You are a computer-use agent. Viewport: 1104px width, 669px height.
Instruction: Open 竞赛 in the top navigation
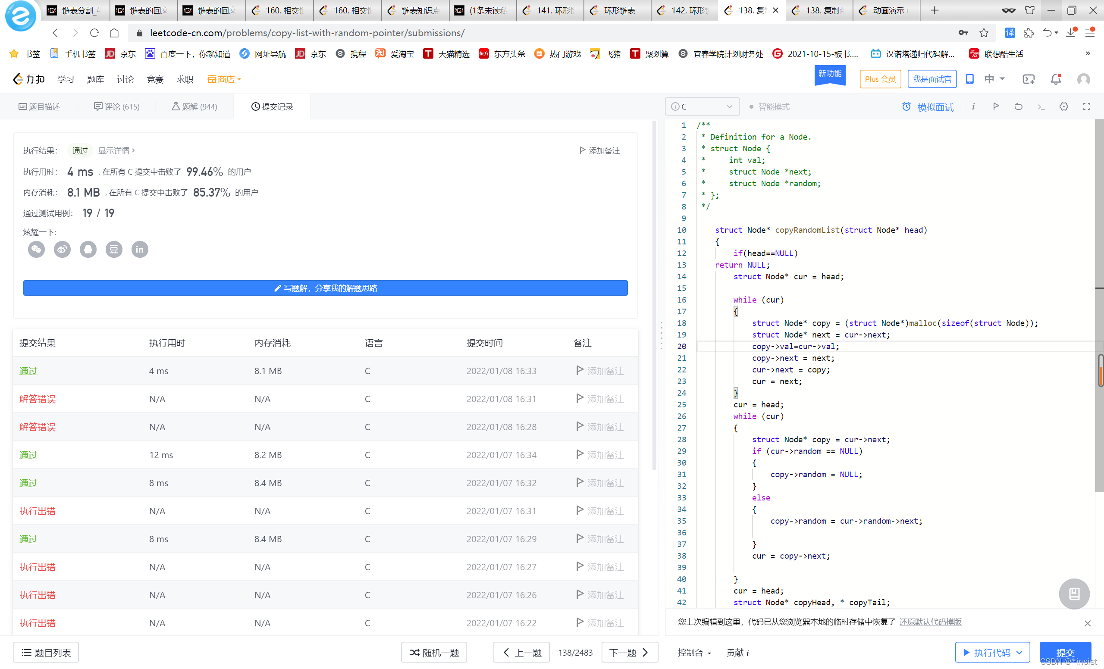click(155, 79)
